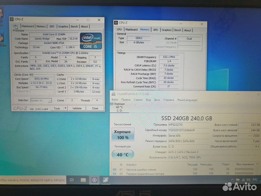
Task: Click the CrystalDiskInfo title bar icon
Action: tap(113, 94)
